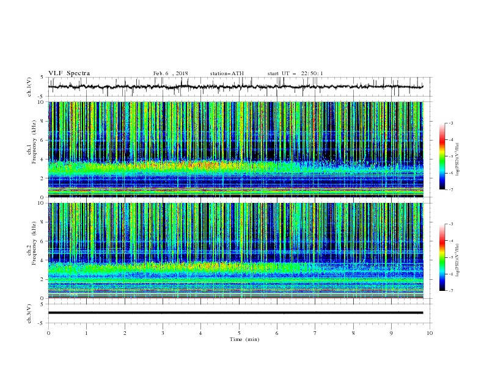
Task: Click the "station=ATH" header text
Action: click(227, 73)
